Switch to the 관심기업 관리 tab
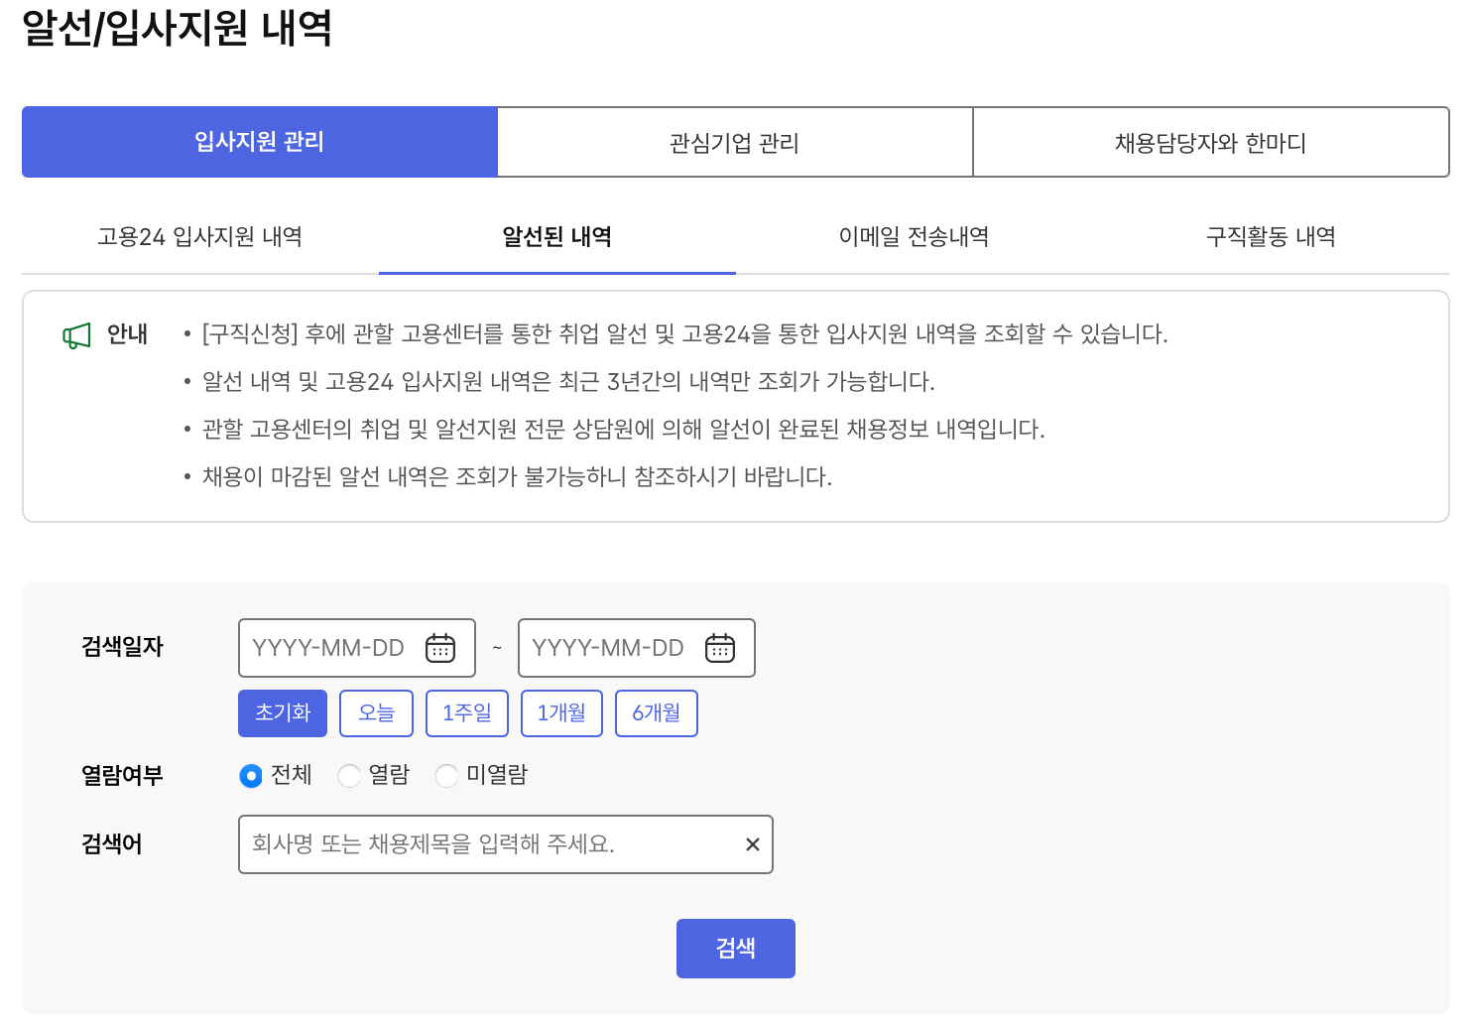The height and width of the screenshot is (1027, 1471). pyautogui.click(x=734, y=142)
